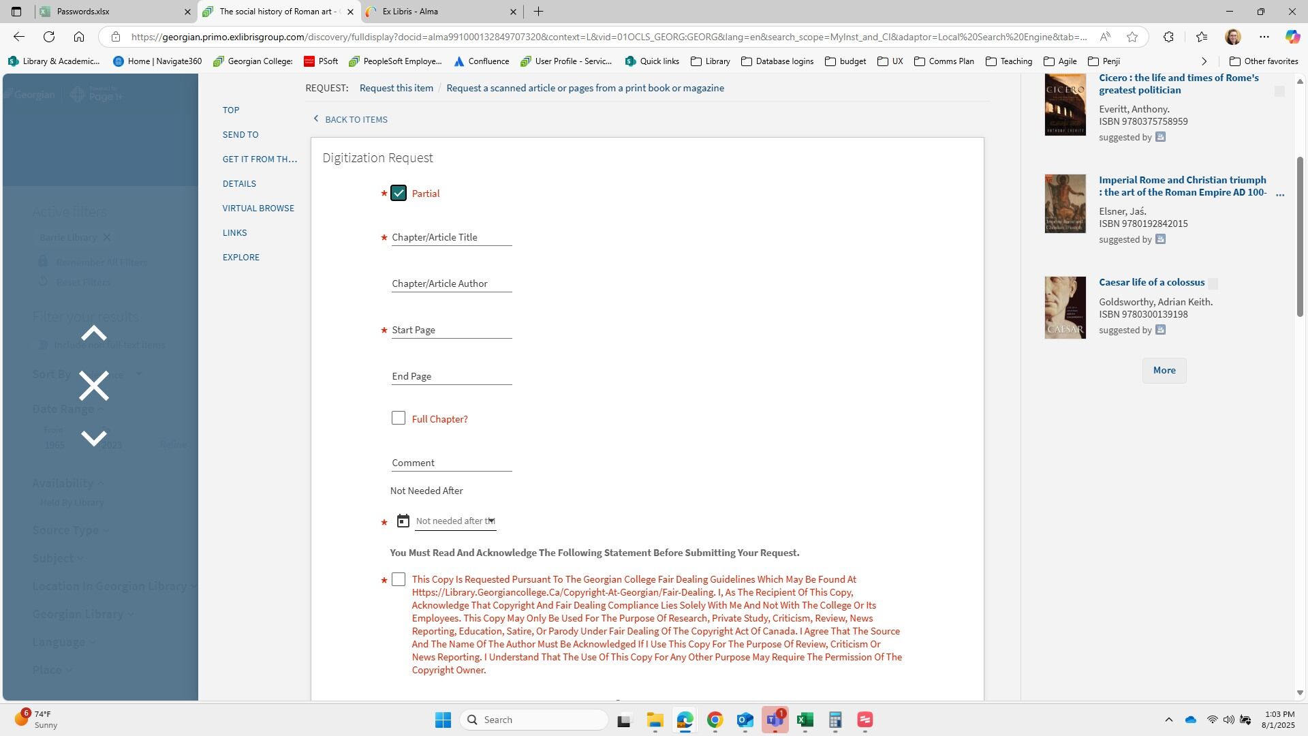This screenshot has width=1308, height=736.
Task: Open the Other favorites folder
Action: pos(1264,61)
